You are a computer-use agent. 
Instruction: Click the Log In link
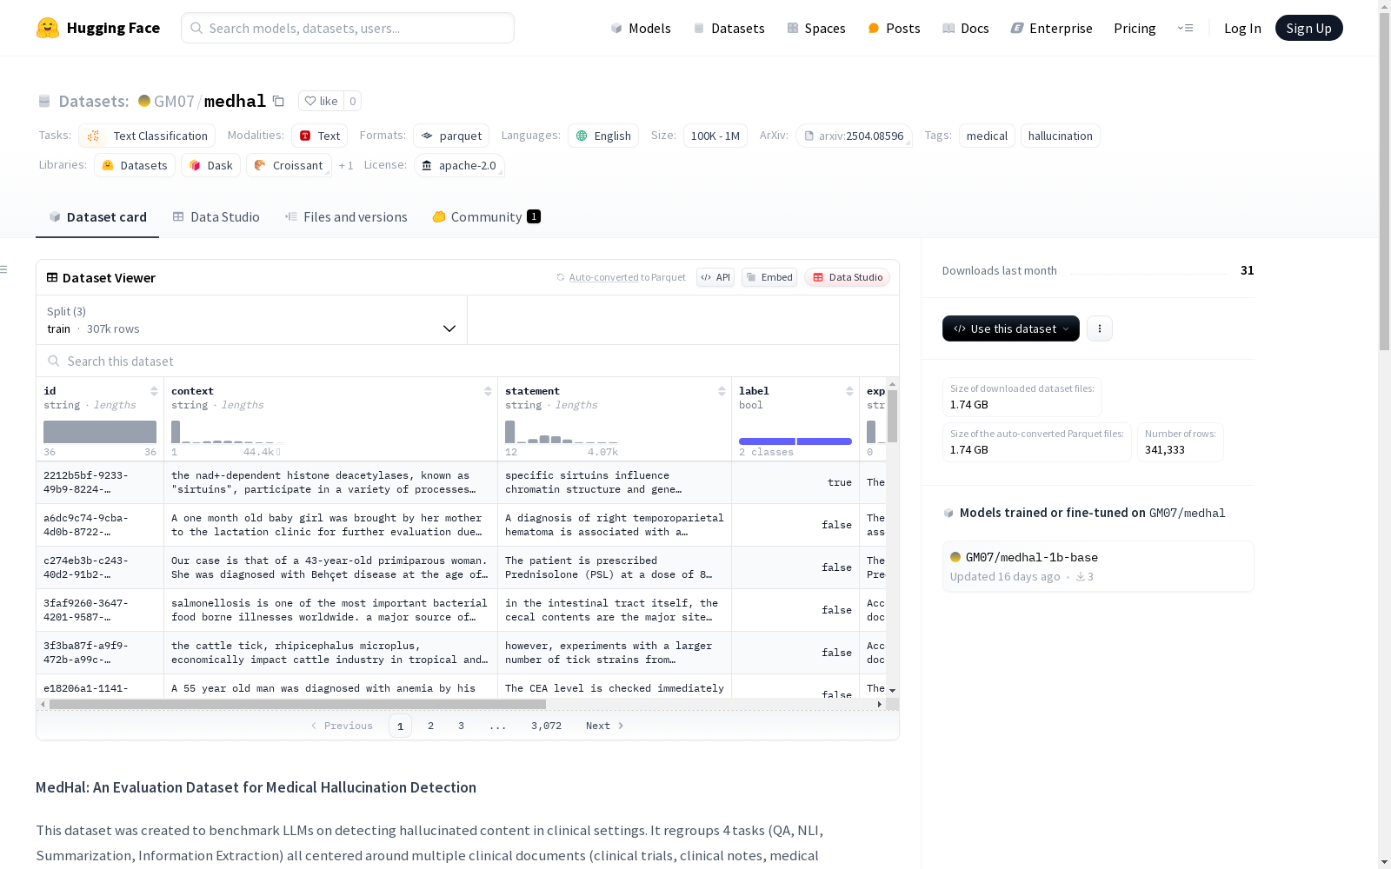point(1242,28)
